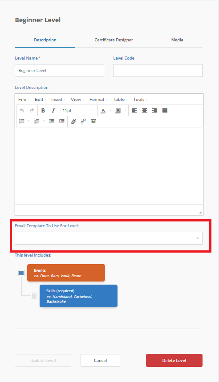Open text color picker arrow
The image size is (219, 382).
point(110,111)
